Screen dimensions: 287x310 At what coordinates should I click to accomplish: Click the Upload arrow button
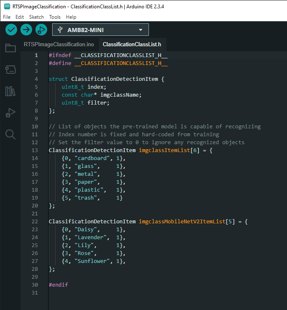(x=26, y=30)
